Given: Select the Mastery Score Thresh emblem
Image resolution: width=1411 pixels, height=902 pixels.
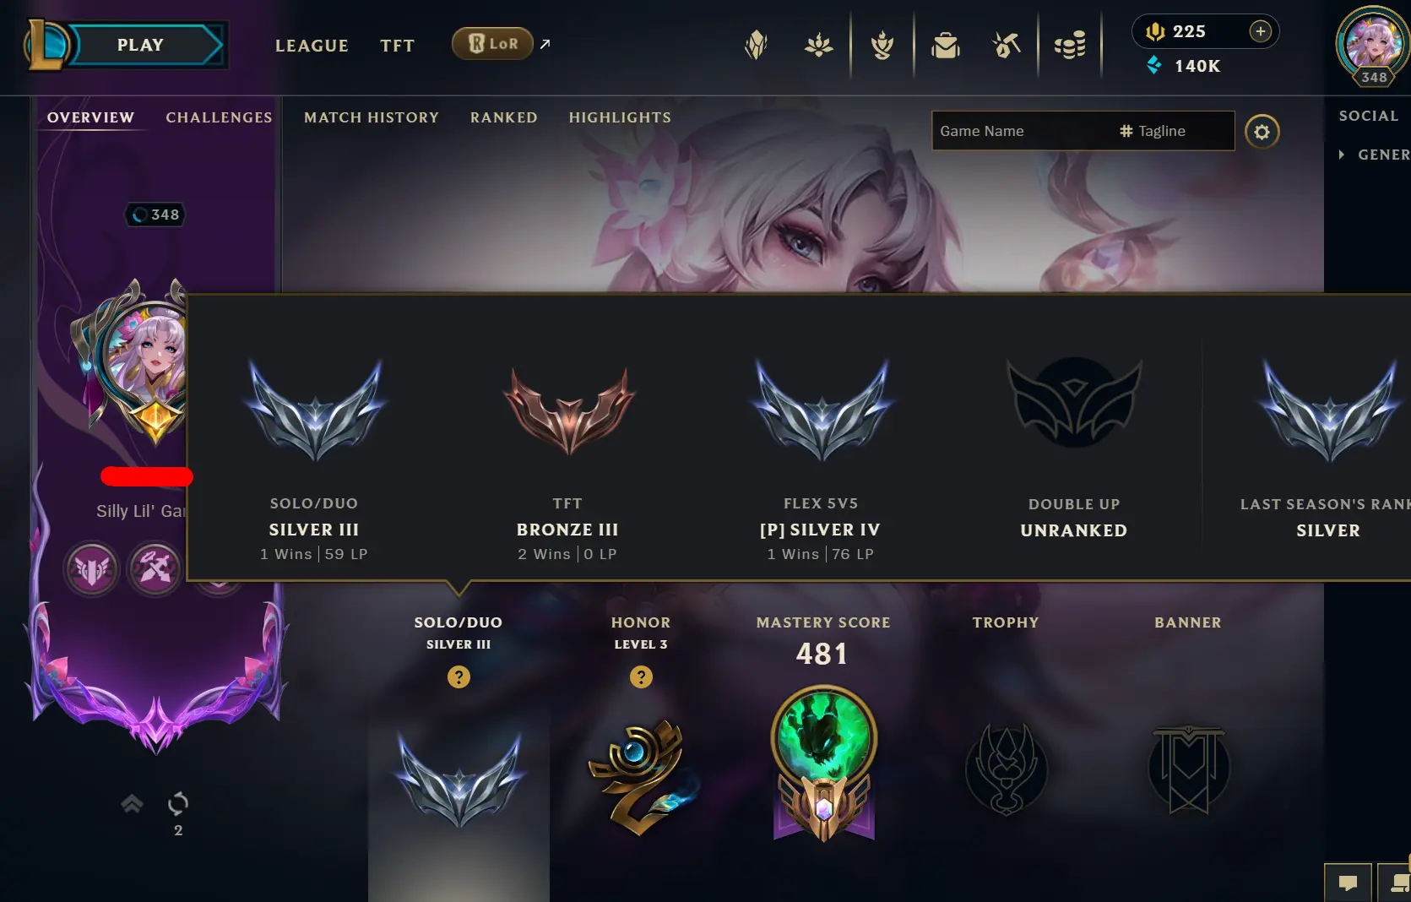Looking at the screenshot, I should [x=823, y=763].
